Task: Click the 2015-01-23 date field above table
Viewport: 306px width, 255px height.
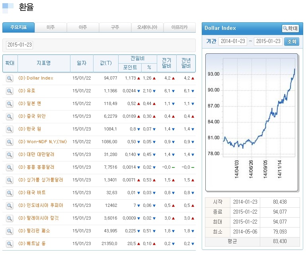Action: 19,45
